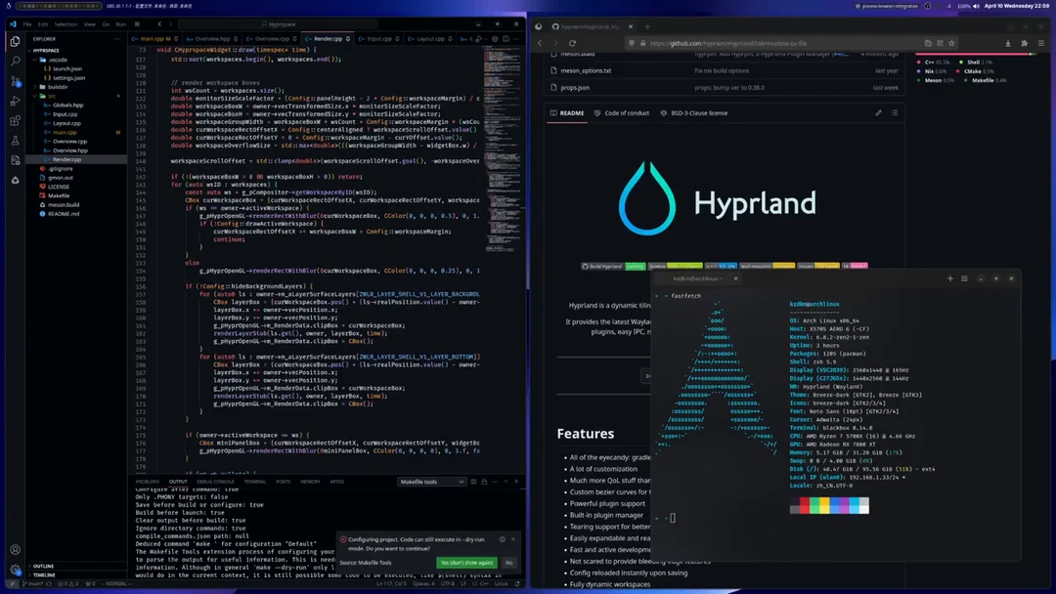Open the Search view in VS Code sidebar

click(16, 60)
